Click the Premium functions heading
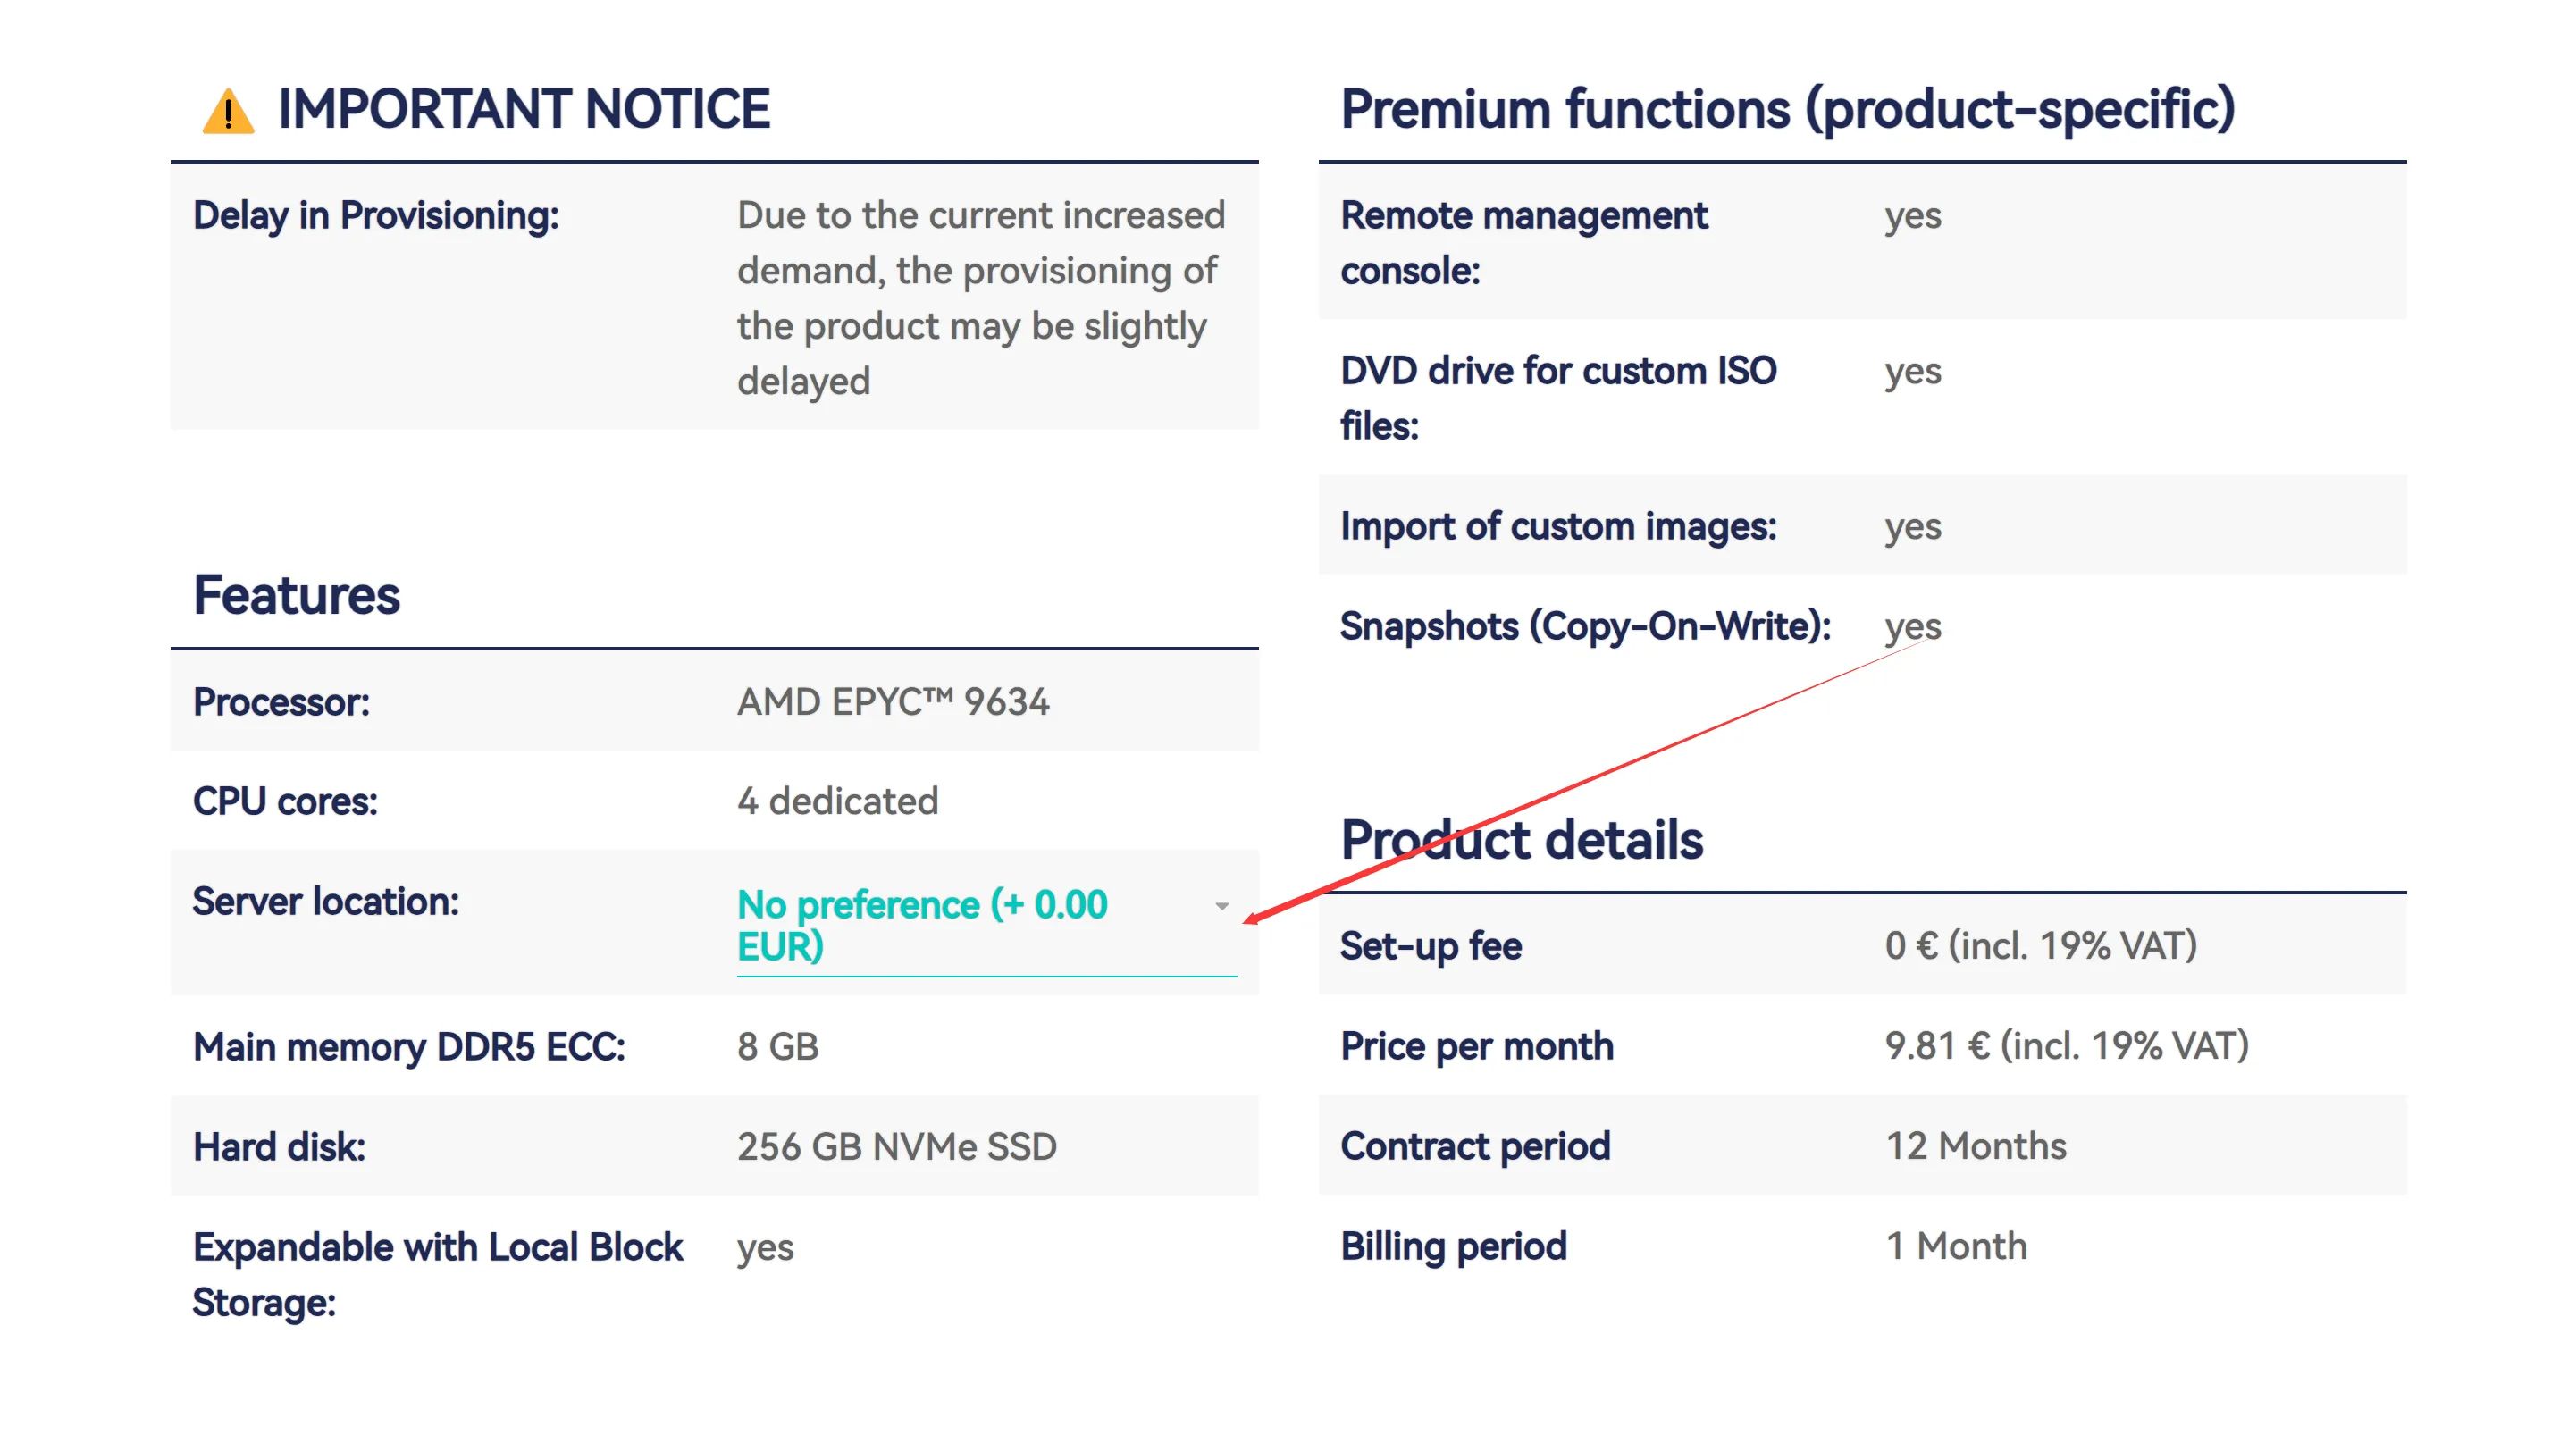Image resolution: width=2576 pixels, height=1443 pixels. (x=1787, y=108)
